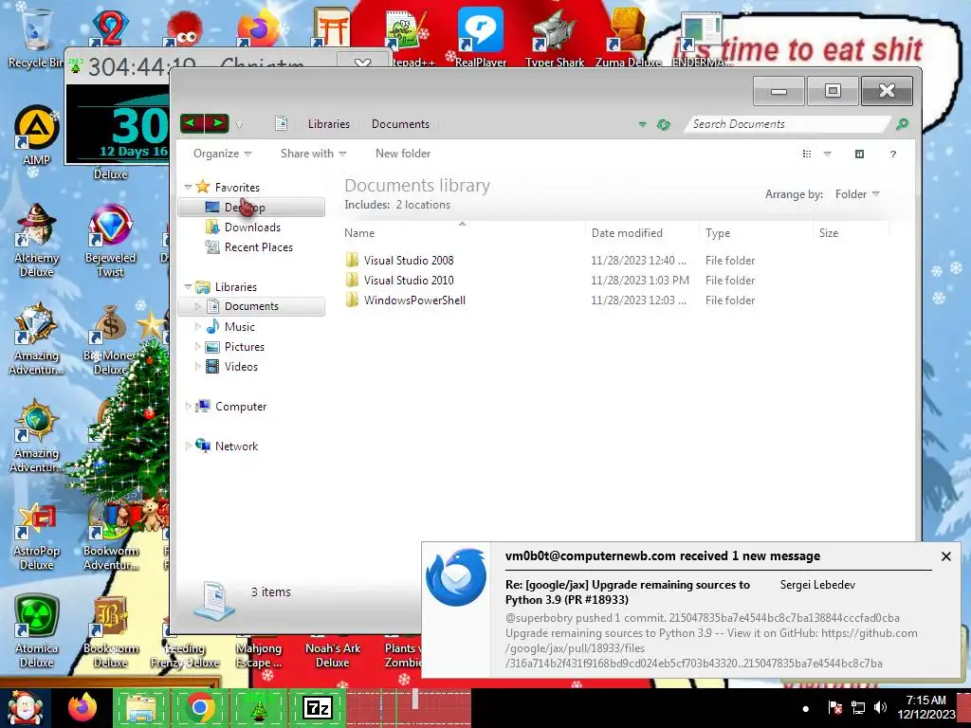Sort by Size column header
The width and height of the screenshot is (971, 728).
[851, 233]
